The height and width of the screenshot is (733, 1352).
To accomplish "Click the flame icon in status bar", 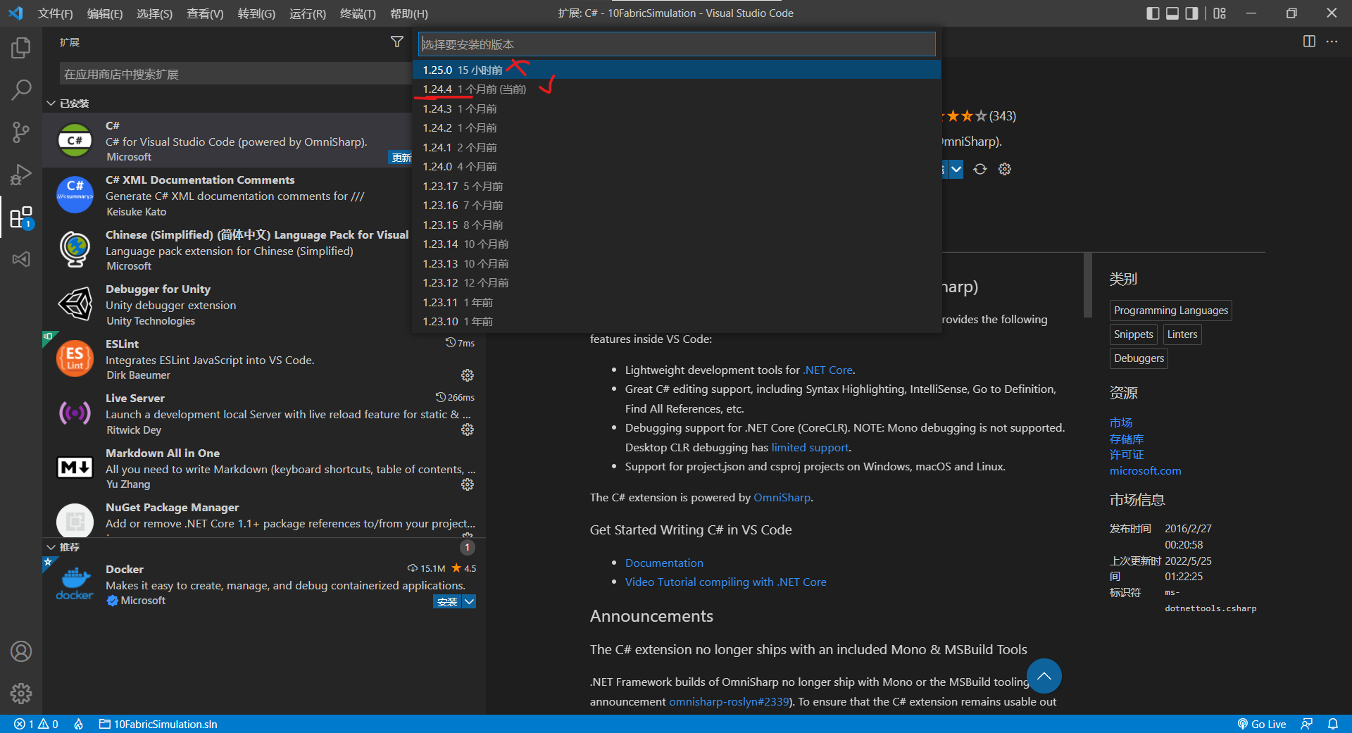I will click(x=79, y=724).
